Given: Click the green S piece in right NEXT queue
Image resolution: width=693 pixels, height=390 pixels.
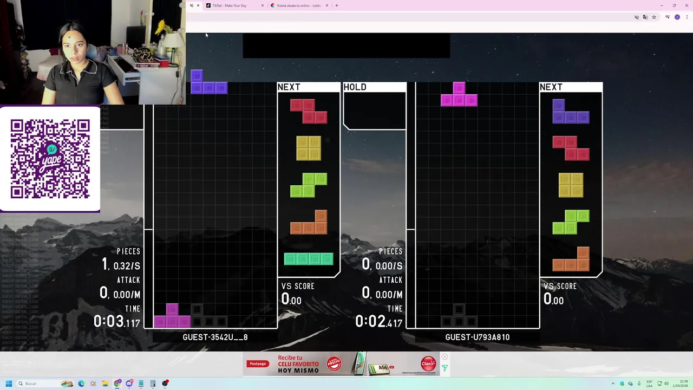Looking at the screenshot, I should [571, 222].
